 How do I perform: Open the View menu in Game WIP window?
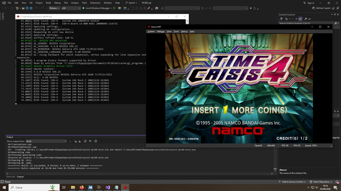[x=169, y=31]
